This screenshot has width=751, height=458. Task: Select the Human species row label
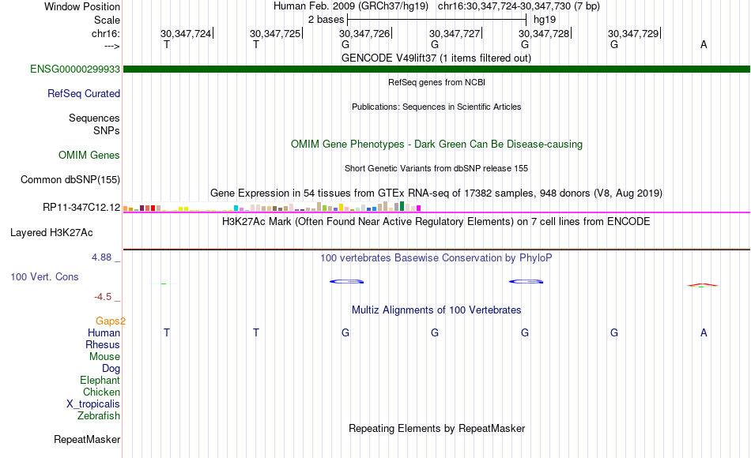104,332
